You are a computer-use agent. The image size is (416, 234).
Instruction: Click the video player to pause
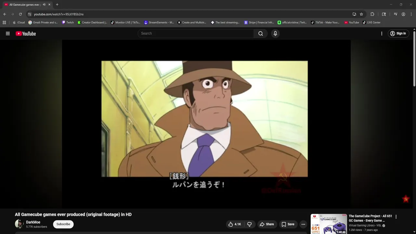pyautogui.click(x=206, y=123)
